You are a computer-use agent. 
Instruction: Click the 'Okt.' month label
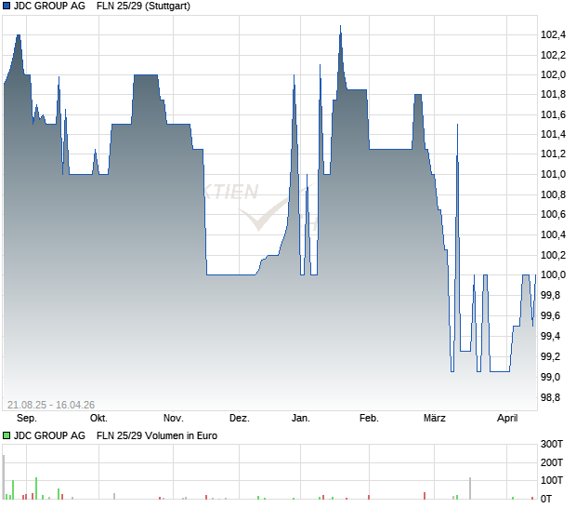pos(98,419)
